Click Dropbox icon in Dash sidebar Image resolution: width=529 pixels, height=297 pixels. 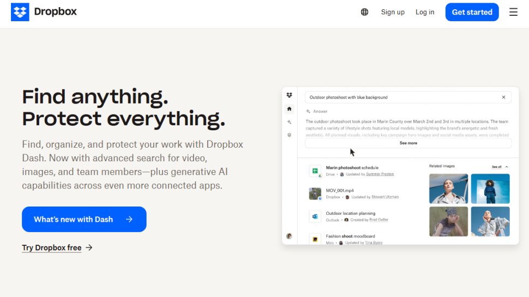[289, 95]
